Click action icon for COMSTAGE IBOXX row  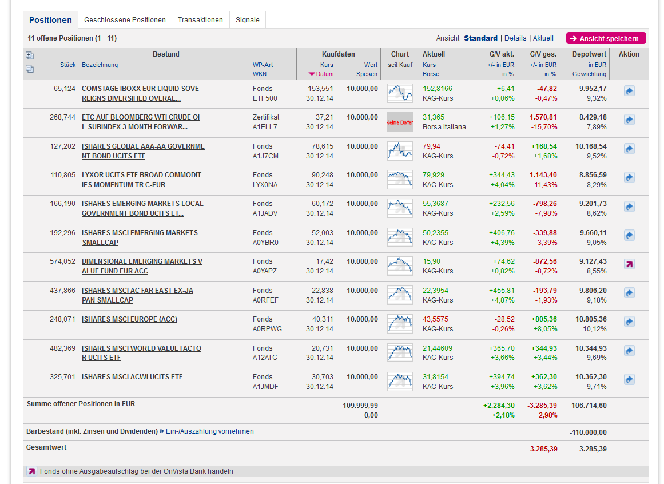tap(629, 91)
